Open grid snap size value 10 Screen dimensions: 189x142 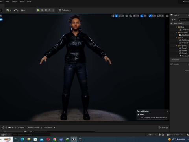(137, 16)
